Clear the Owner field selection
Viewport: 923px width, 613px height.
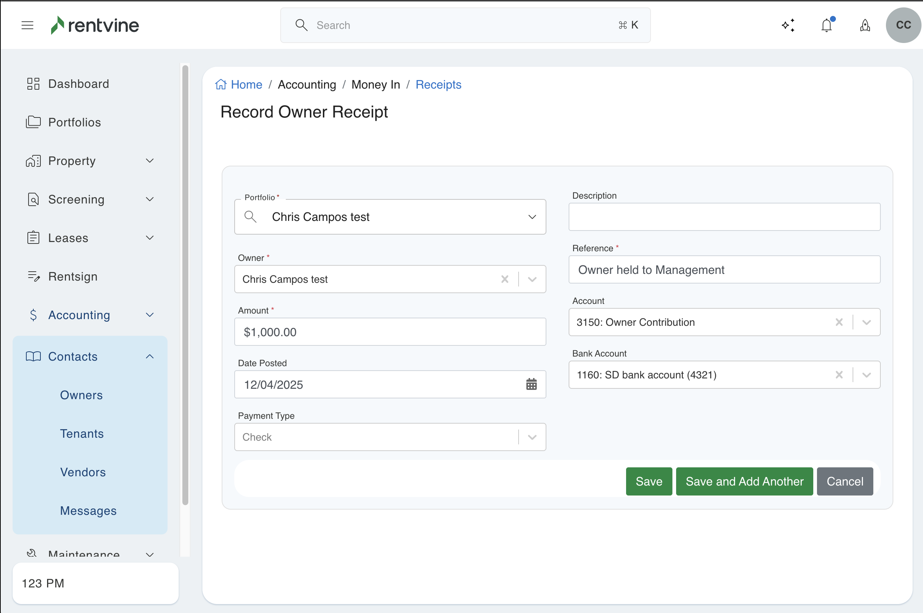click(x=505, y=279)
